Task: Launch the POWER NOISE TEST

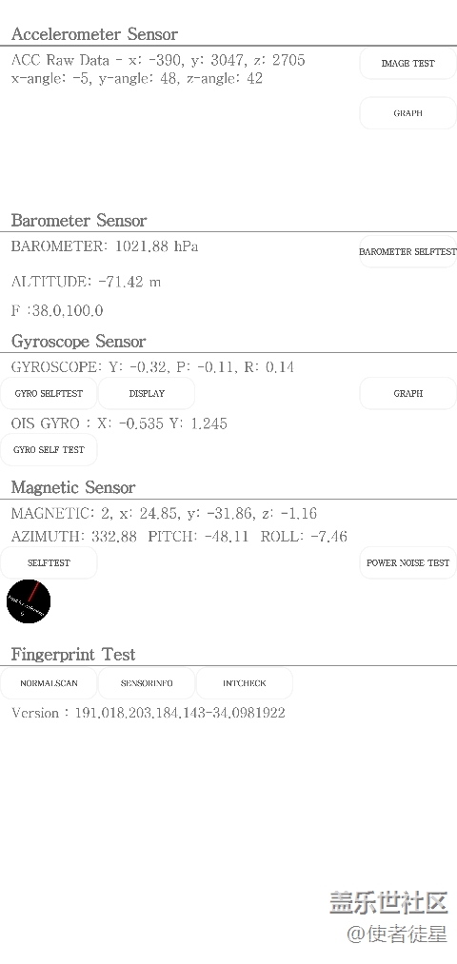Action: coord(407,562)
